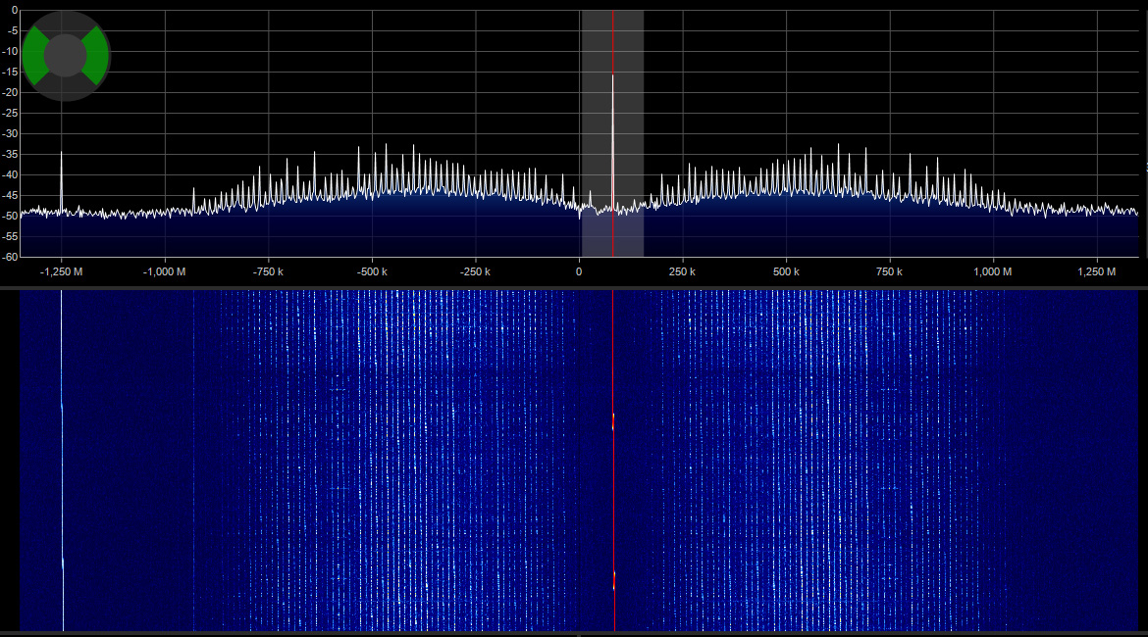Click the -30 dB scale label
This screenshot has width=1148, height=637.
10,134
